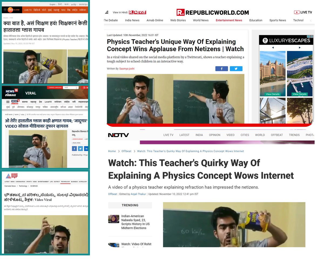This screenshot has height=259, width=324.
Task: Click the NDTV logo
Action: [118, 135]
